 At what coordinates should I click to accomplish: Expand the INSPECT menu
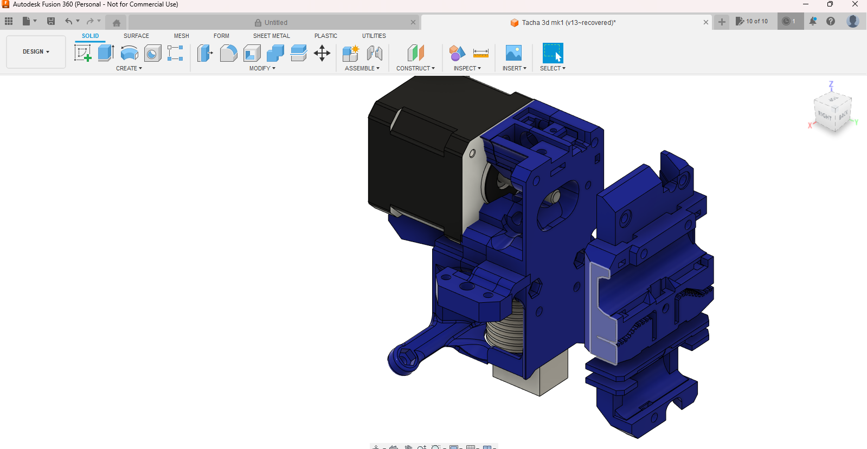point(467,68)
